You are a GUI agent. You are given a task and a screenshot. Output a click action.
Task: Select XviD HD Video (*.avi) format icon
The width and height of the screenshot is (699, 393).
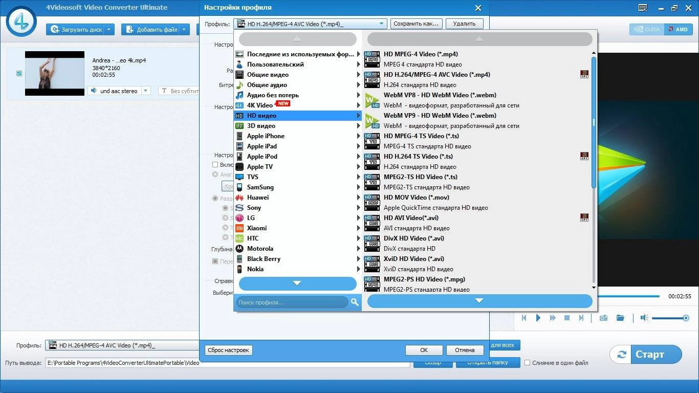372,264
